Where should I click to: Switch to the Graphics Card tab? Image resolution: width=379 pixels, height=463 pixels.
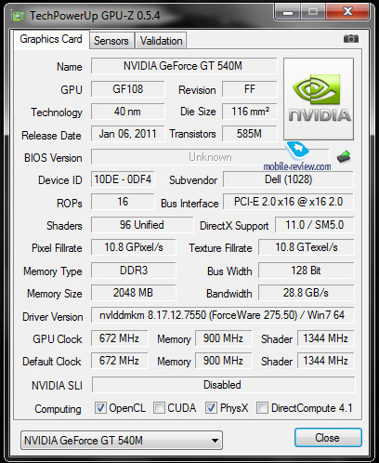pos(51,39)
